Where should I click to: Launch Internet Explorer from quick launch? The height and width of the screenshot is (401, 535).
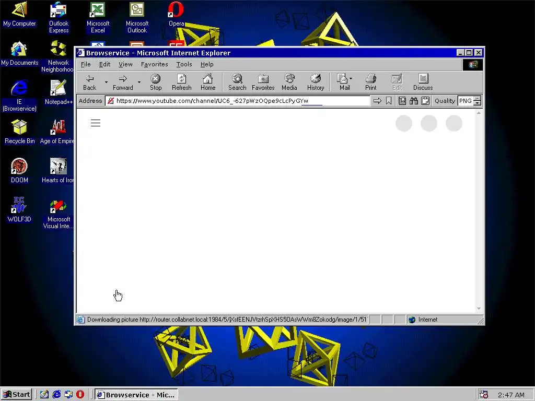[x=56, y=395]
